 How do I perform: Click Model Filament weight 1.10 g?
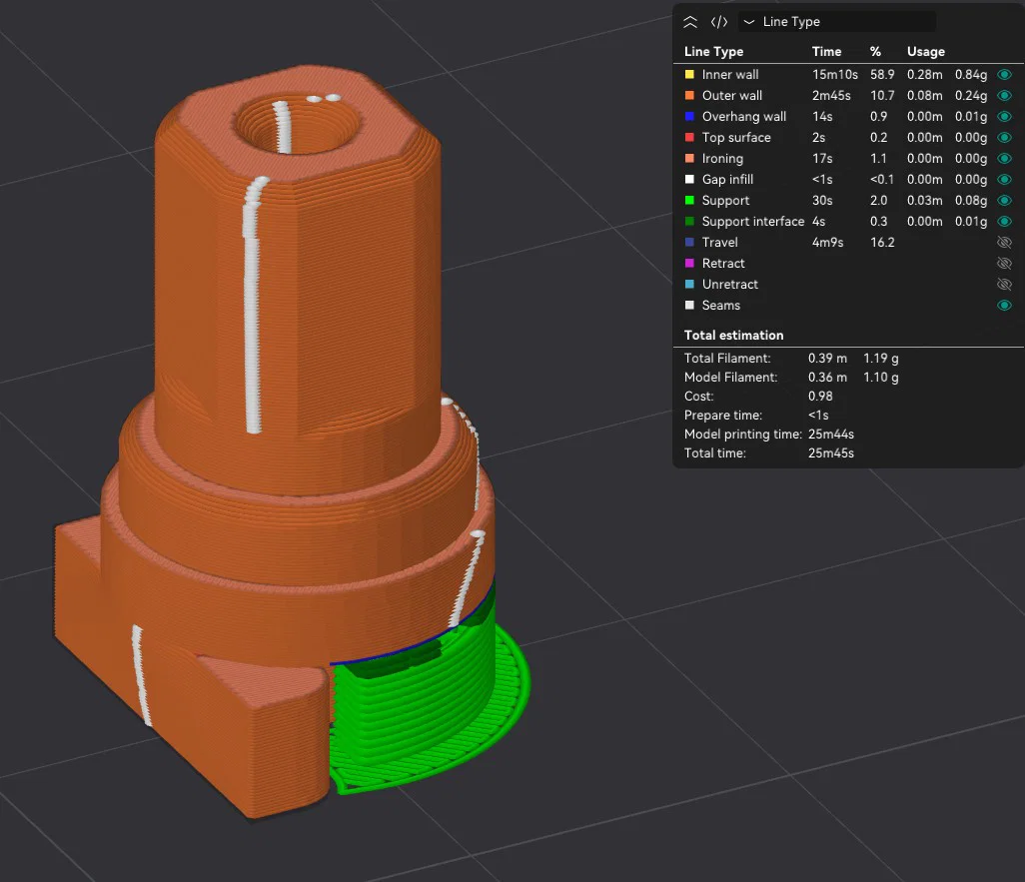pos(880,378)
